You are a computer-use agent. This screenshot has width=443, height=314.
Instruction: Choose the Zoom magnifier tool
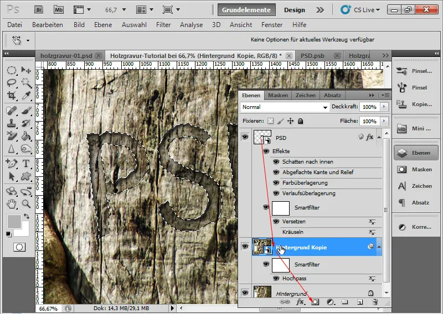(25, 203)
